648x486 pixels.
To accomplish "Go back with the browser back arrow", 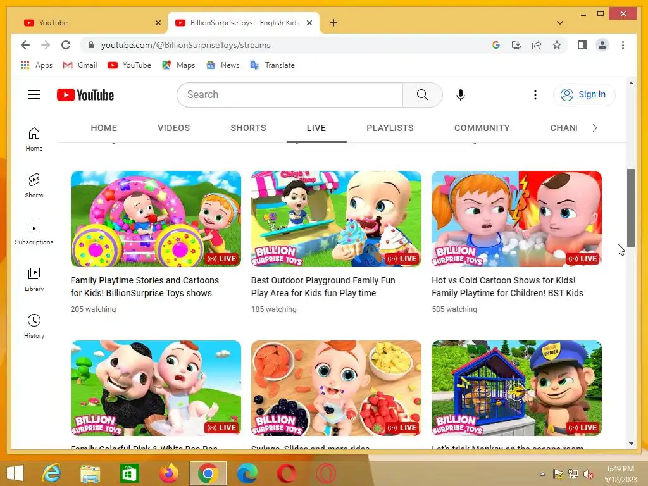I will click(x=25, y=45).
